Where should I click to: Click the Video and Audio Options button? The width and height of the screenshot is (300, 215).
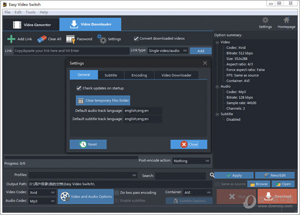pyautogui.click(x=85, y=196)
